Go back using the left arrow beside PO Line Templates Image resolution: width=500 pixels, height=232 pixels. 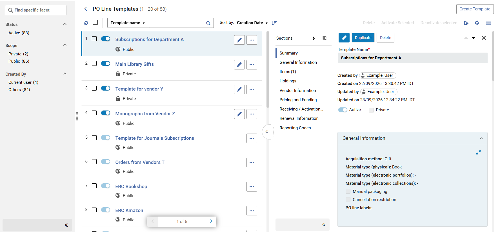tap(86, 9)
